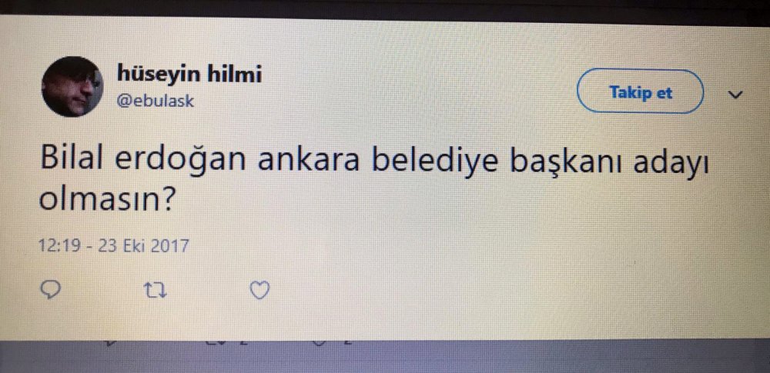The width and height of the screenshot is (770, 373).
Task: Visit the @ebulask handle link
Action: coord(156,101)
